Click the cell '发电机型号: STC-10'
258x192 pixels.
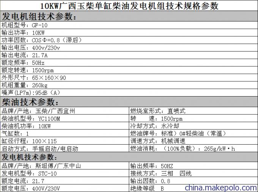click(64, 173)
